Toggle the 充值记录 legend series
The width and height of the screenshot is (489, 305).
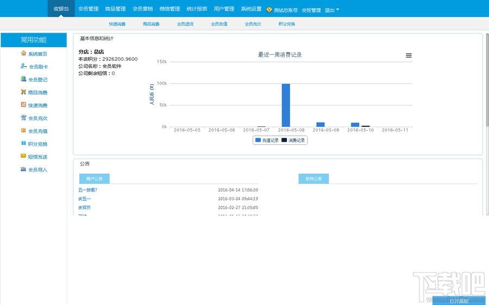click(267, 141)
